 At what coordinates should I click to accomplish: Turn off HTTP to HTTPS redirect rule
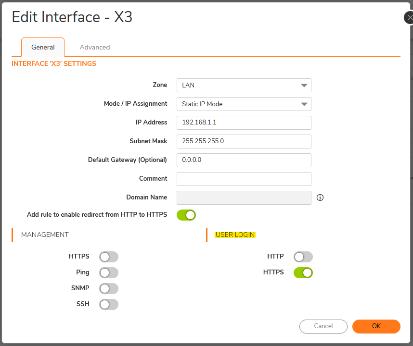click(x=186, y=215)
